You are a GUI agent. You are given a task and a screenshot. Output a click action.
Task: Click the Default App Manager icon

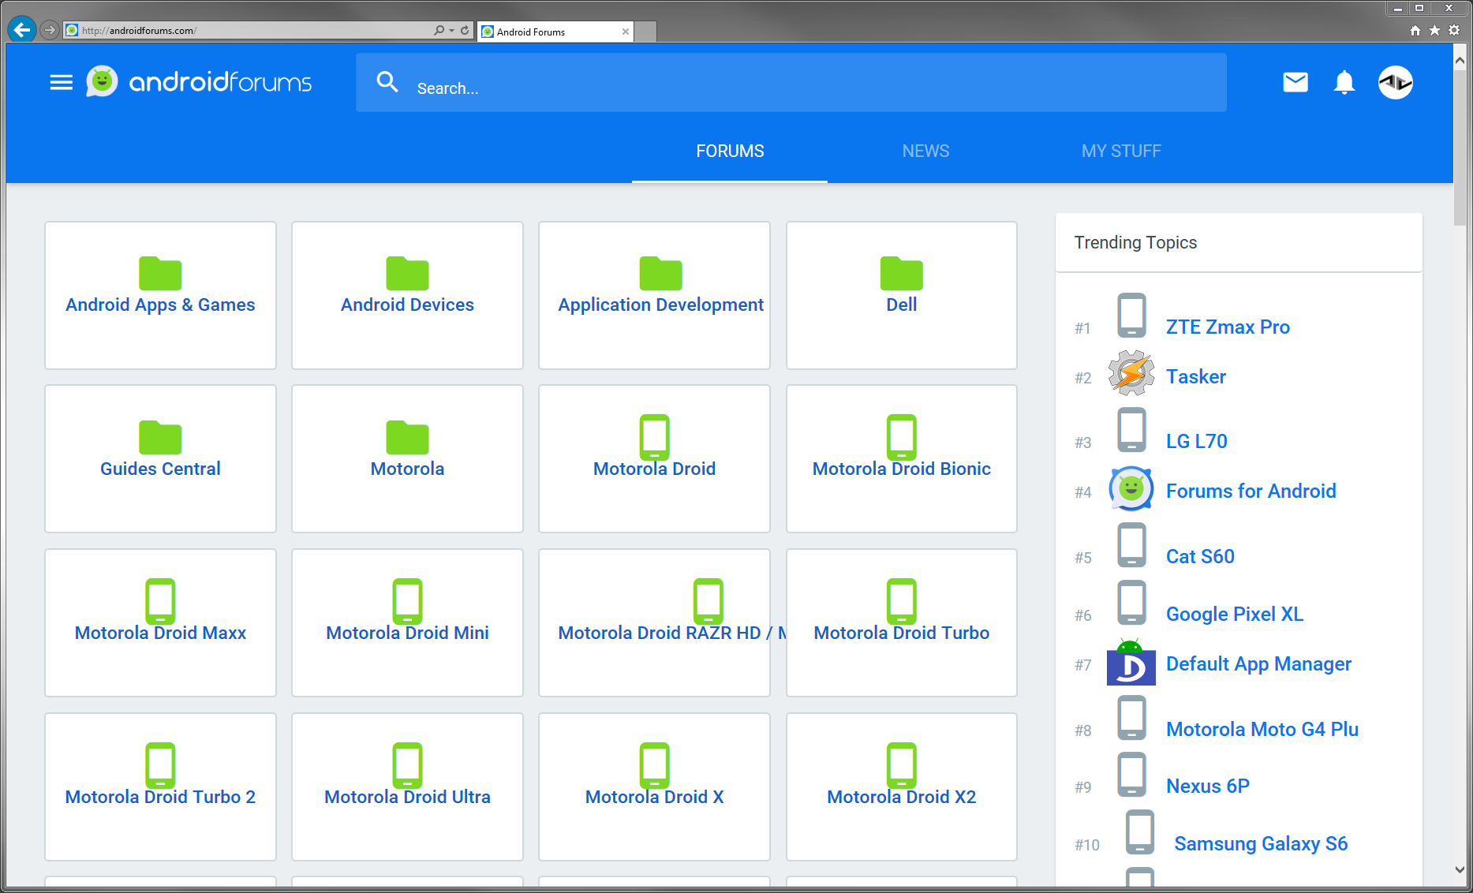[1131, 664]
